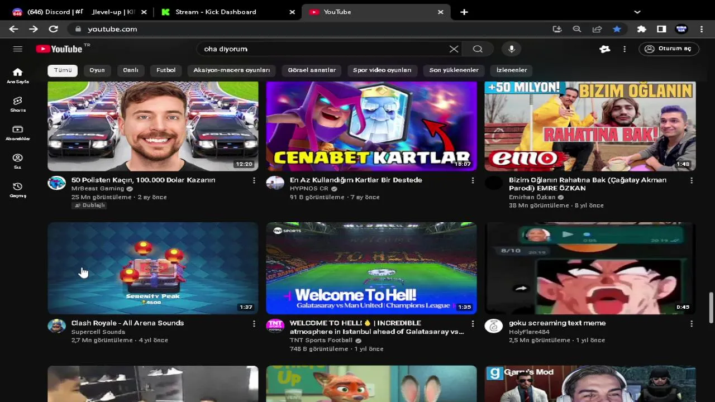Click the search magnifier button

pos(478,49)
